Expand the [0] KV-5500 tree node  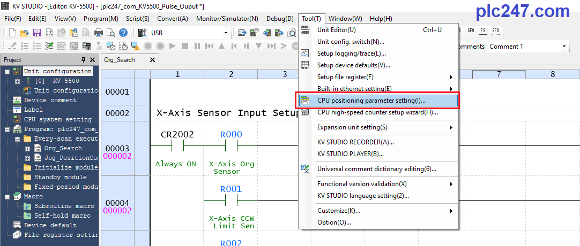(x=17, y=81)
